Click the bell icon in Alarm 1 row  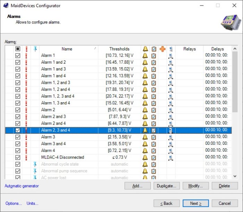click(145, 55)
